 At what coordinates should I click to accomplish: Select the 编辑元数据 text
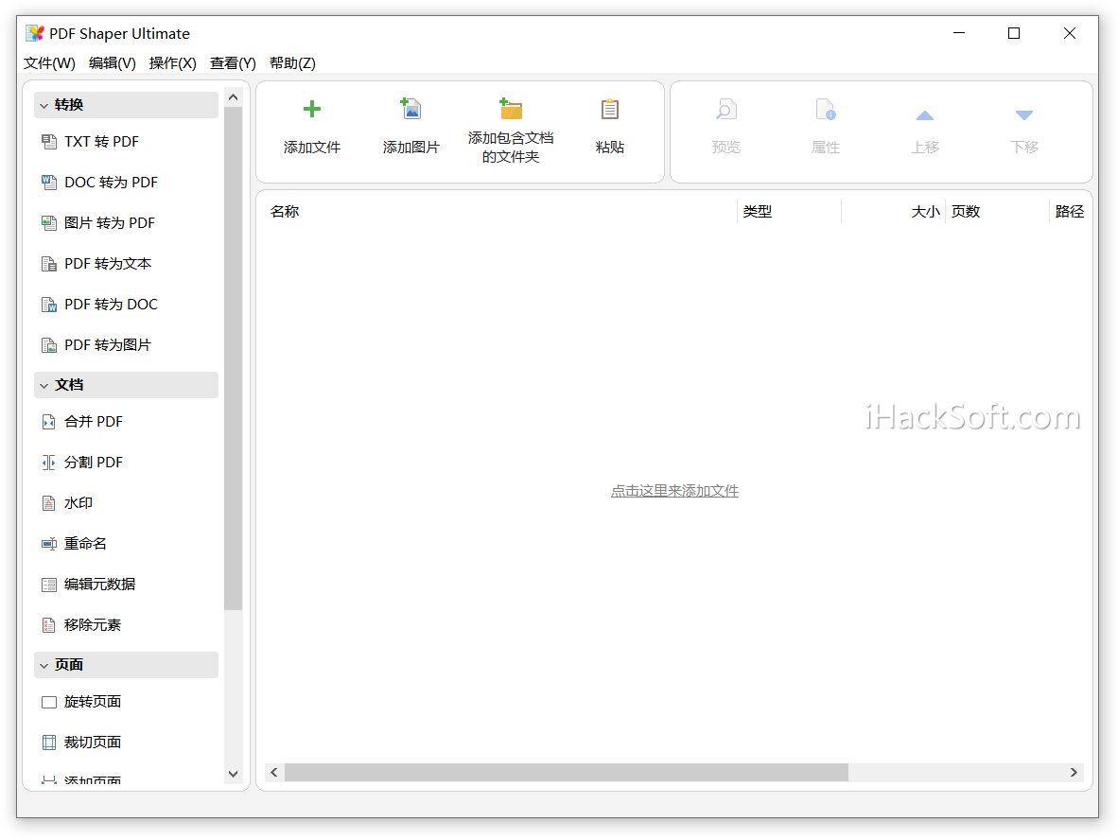[x=100, y=585]
